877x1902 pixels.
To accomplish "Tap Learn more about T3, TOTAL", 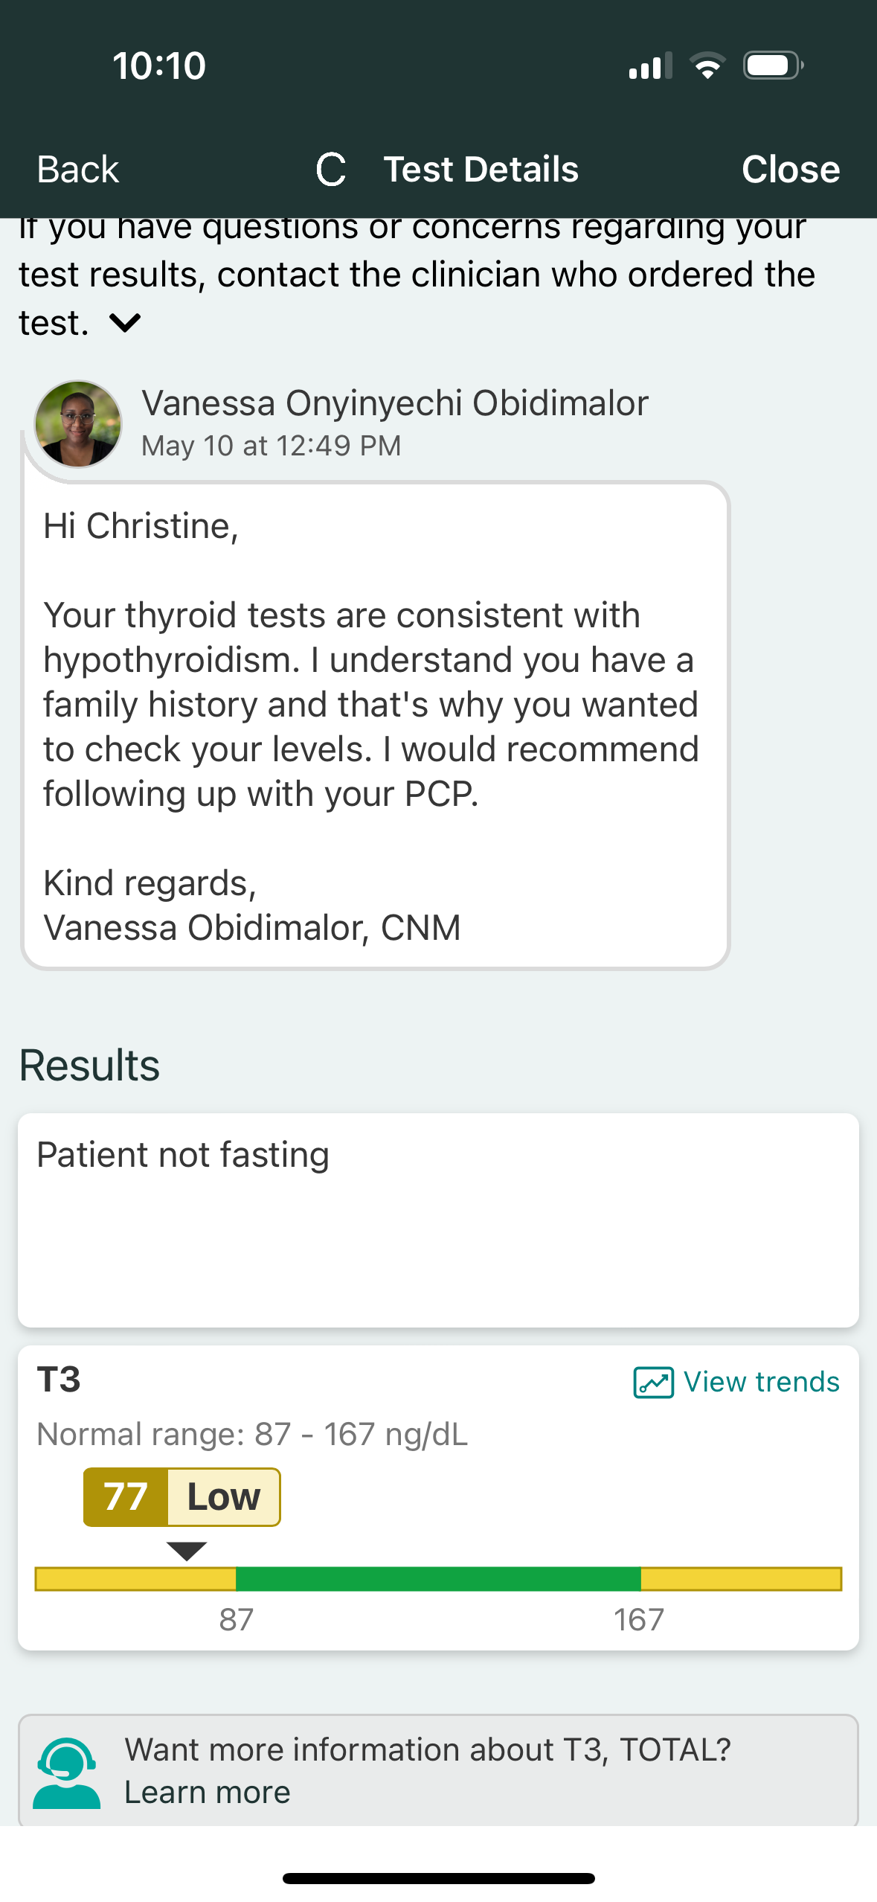I will [207, 1793].
